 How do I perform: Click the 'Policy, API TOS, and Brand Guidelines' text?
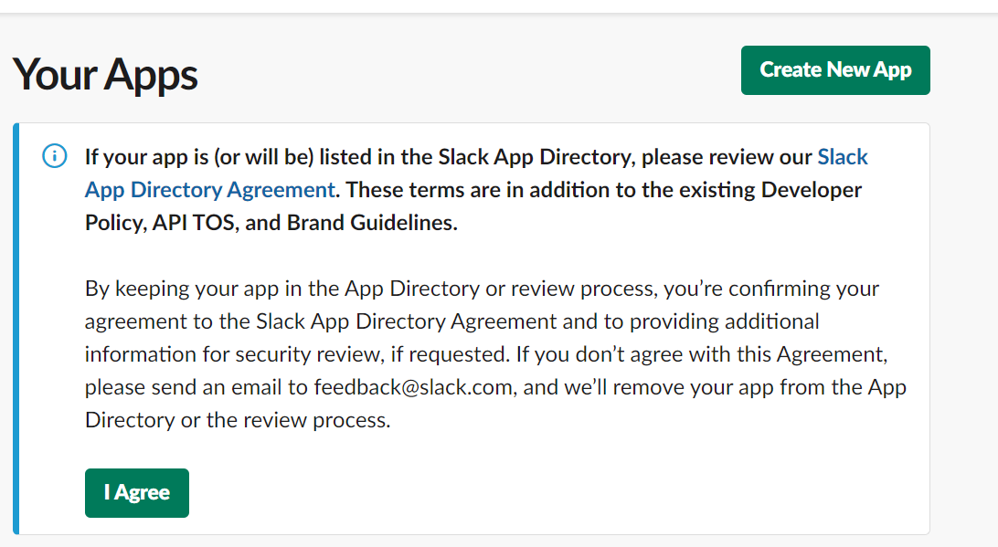pos(271,223)
